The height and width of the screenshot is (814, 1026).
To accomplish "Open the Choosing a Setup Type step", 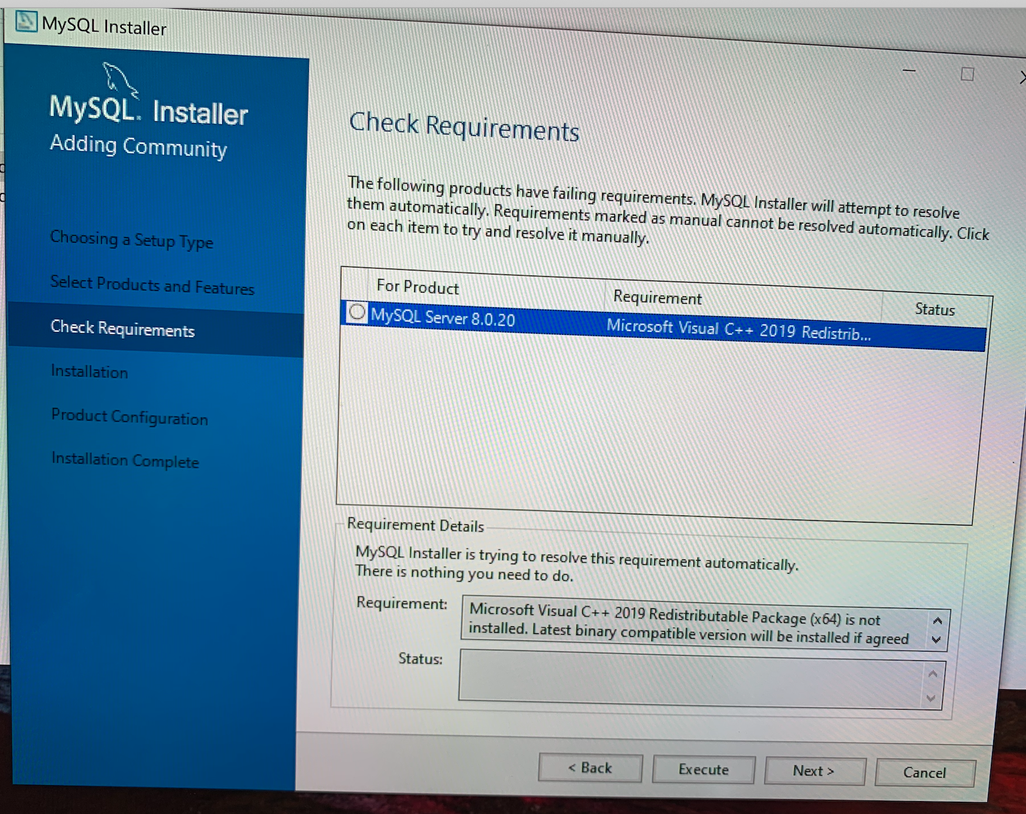I will point(132,240).
